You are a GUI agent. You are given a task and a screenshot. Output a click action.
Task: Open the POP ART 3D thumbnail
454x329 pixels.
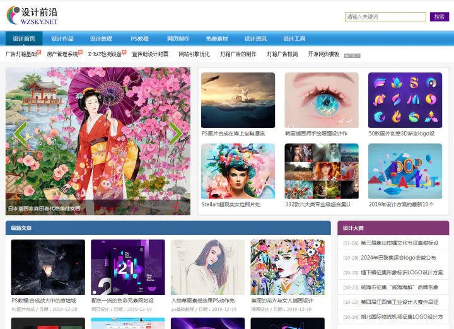tap(405, 171)
